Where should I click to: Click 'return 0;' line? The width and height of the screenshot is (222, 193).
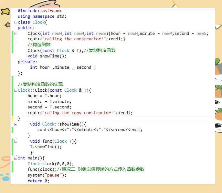(38, 181)
